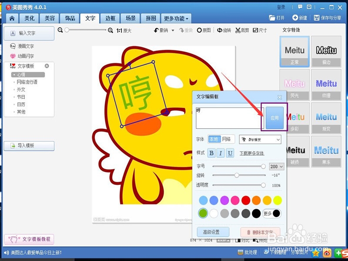Select the 裁剪 crop tool
348x261 pixels.
click(242, 30)
